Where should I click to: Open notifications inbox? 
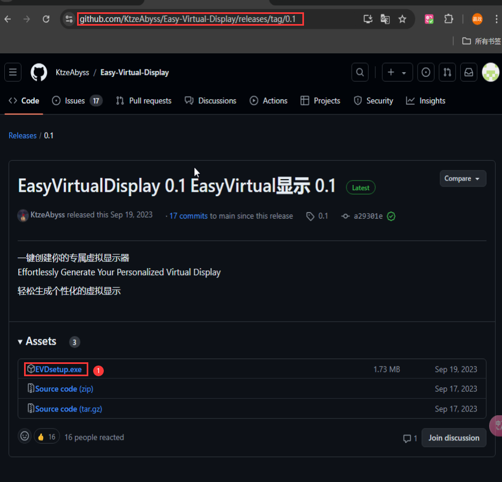pyautogui.click(x=469, y=72)
